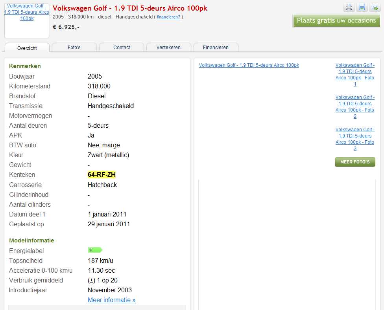The height and width of the screenshot is (310, 384).
Task: Click the Aantal deuren label
Action: pyautogui.click(x=28, y=125)
